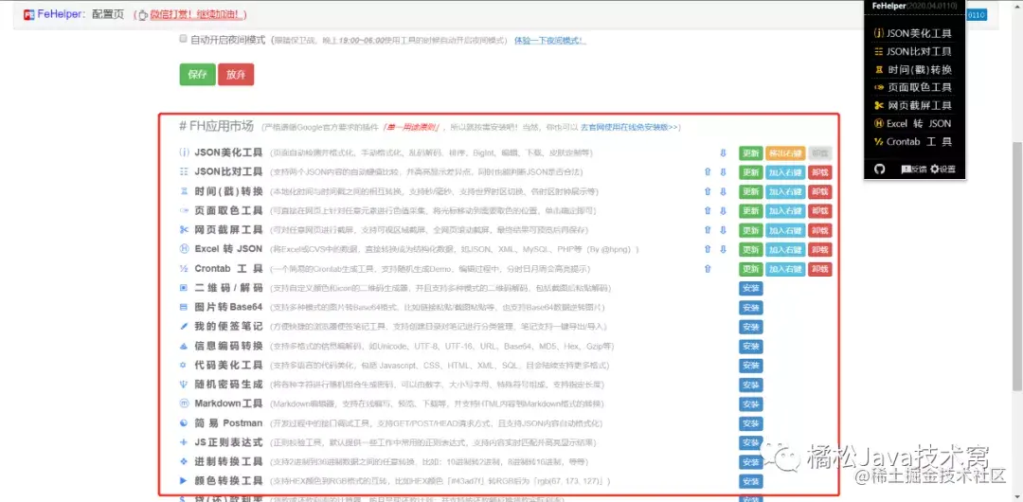Click the Markdown工具 row icon
This screenshot has width=1023, height=502.
point(184,403)
